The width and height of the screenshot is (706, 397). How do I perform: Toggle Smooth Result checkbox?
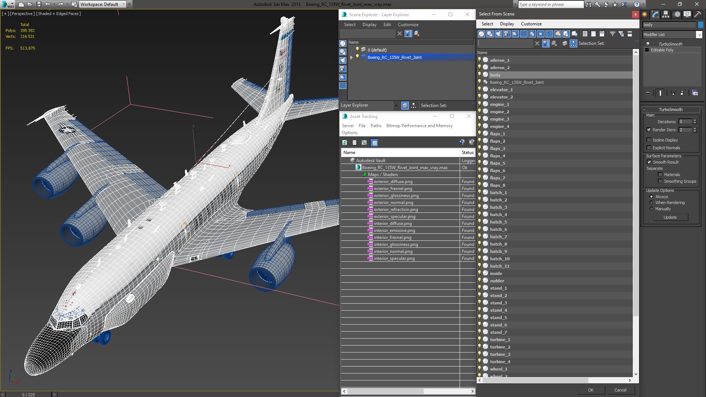point(649,162)
